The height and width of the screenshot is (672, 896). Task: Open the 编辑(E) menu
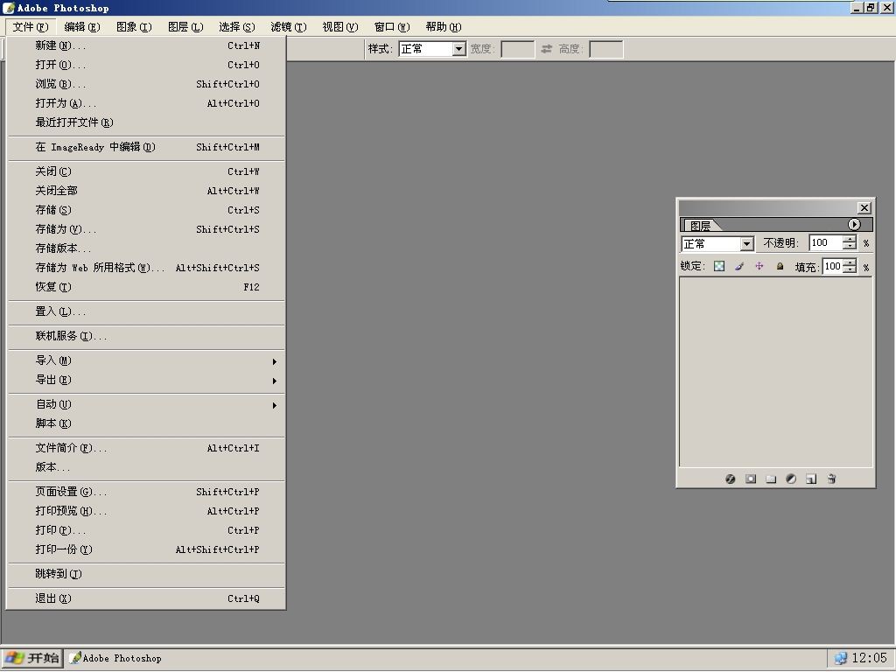[x=82, y=27]
